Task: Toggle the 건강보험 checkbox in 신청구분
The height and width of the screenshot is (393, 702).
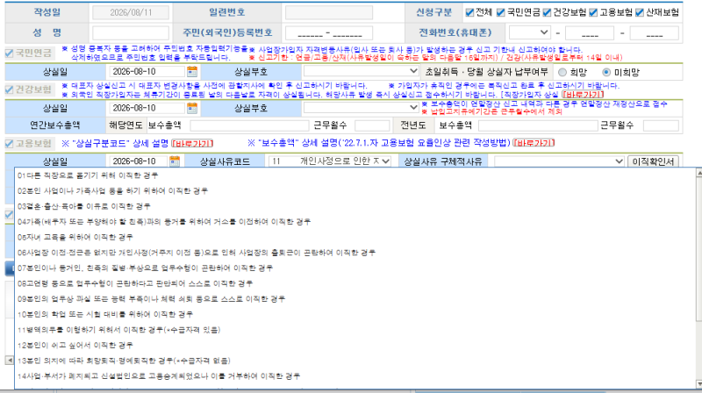Action: [x=547, y=12]
